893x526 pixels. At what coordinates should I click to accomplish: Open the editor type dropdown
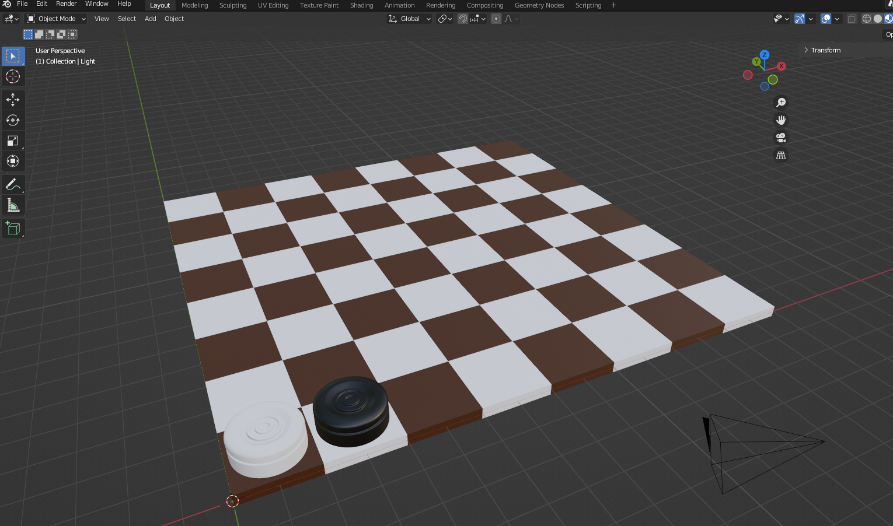click(12, 19)
